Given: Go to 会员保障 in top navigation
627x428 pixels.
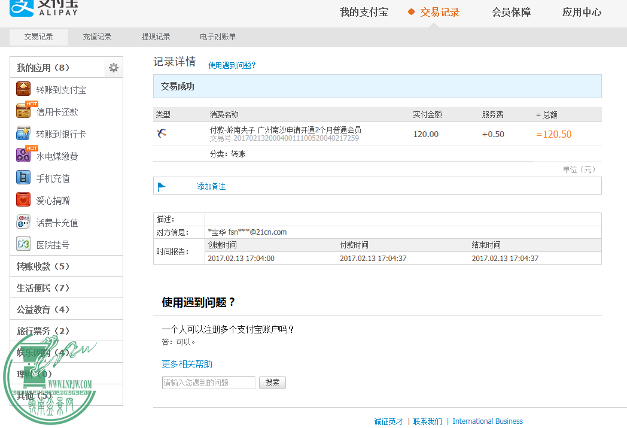Looking at the screenshot, I should [511, 12].
